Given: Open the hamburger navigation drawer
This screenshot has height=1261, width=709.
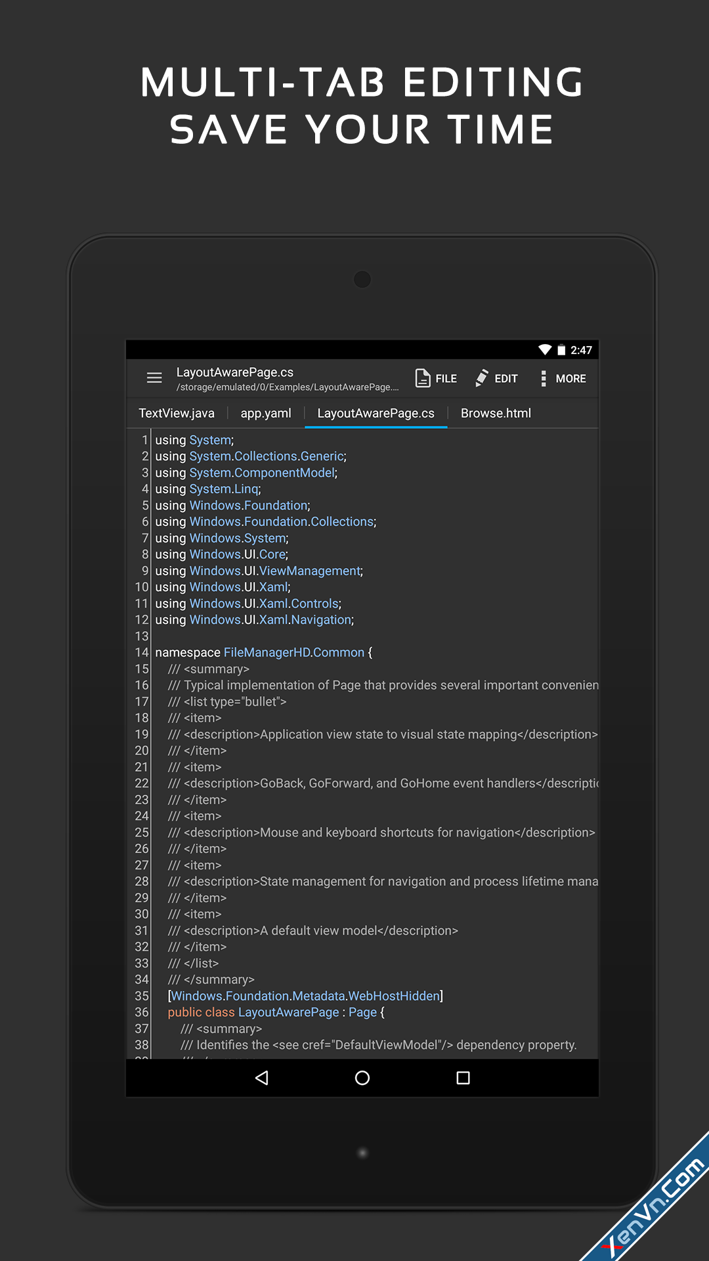Looking at the screenshot, I should click(x=154, y=378).
